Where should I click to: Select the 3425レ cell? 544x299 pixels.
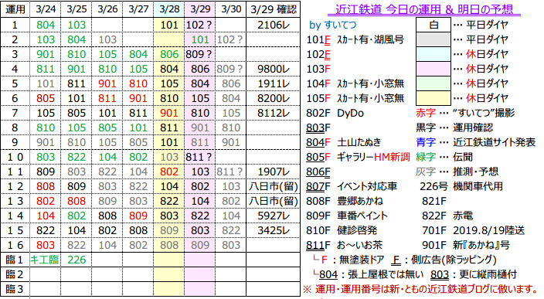(x=274, y=230)
